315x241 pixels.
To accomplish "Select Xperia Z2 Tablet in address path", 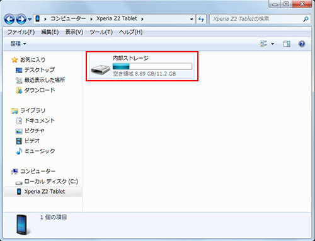I will coord(117,18).
